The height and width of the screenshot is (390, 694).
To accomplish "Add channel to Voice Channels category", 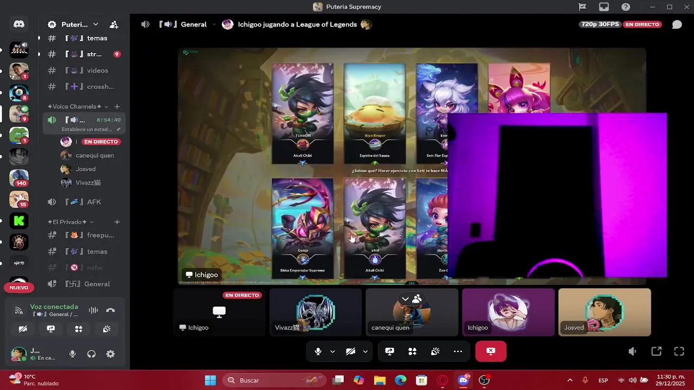I will tap(117, 107).
